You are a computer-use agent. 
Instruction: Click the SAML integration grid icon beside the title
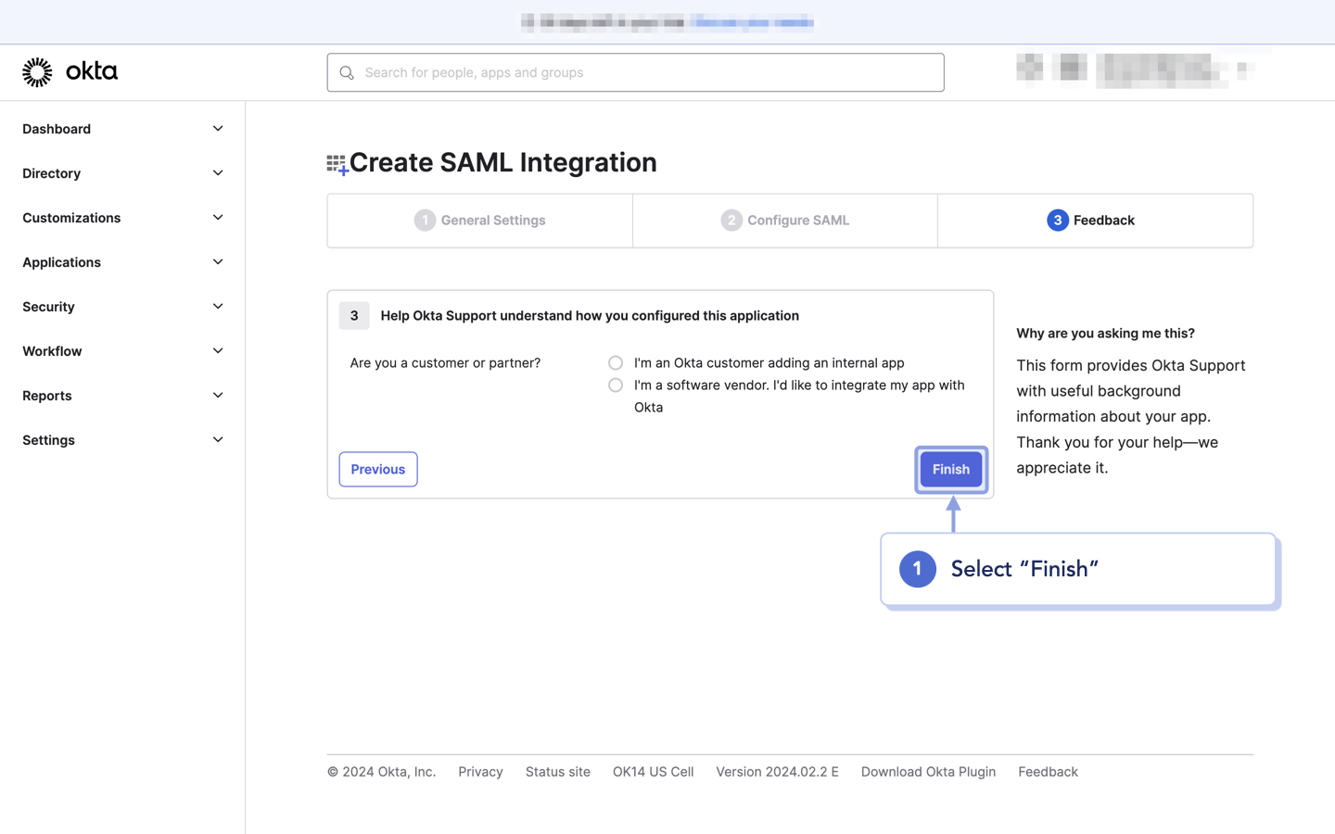(x=337, y=162)
